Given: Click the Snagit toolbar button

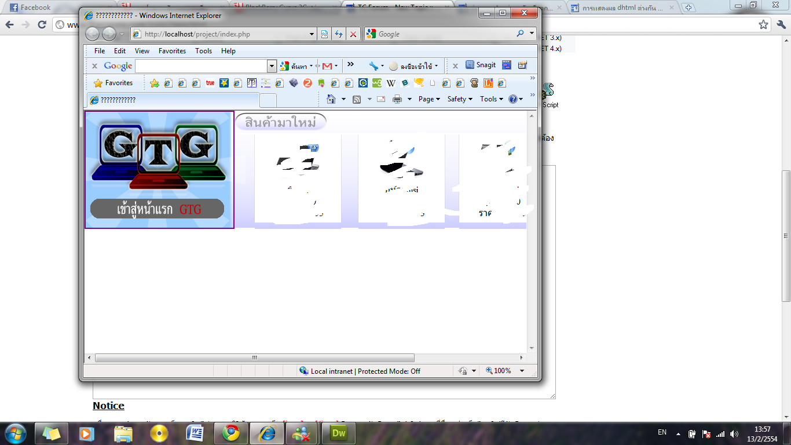Looking at the screenshot, I should [481, 65].
